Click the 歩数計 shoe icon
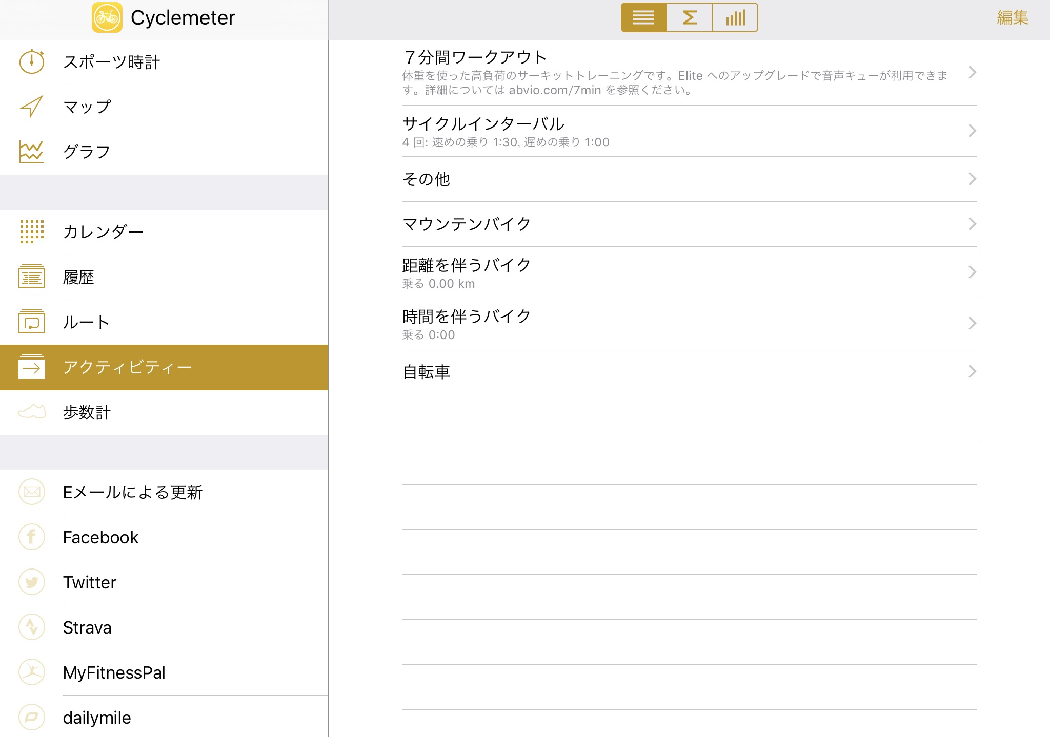Screen dimensions: 1050x737 click(32, 412)
